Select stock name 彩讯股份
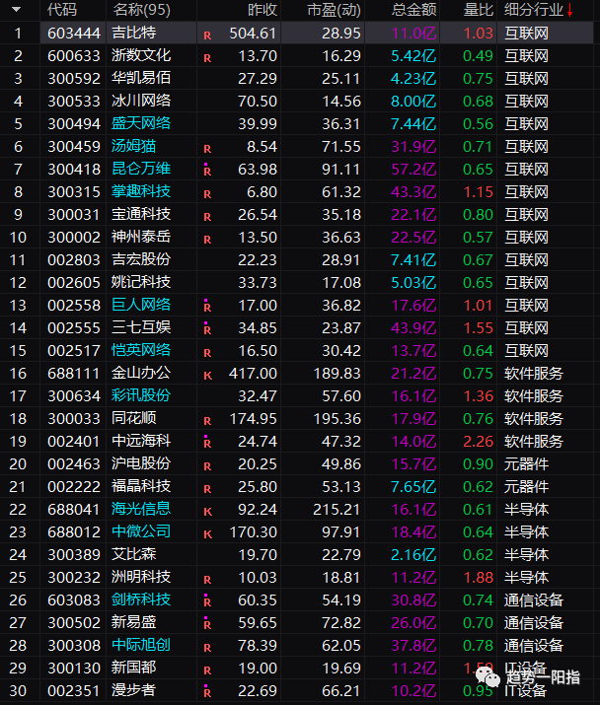Viewport: 600px width, 705px height. coord(141,395)
